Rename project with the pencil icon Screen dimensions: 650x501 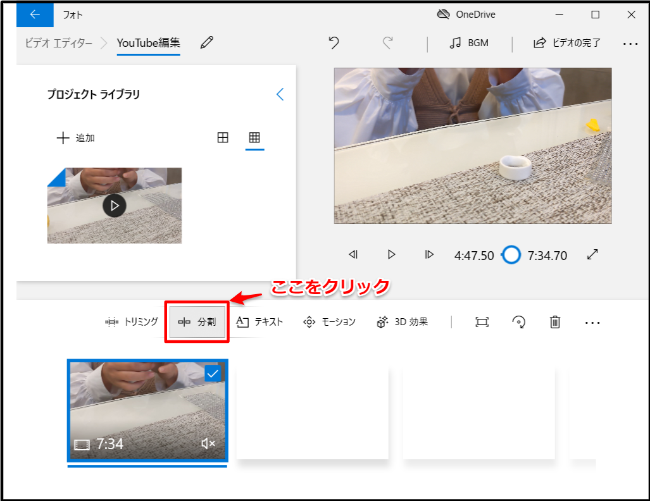[x=207, y=42]
